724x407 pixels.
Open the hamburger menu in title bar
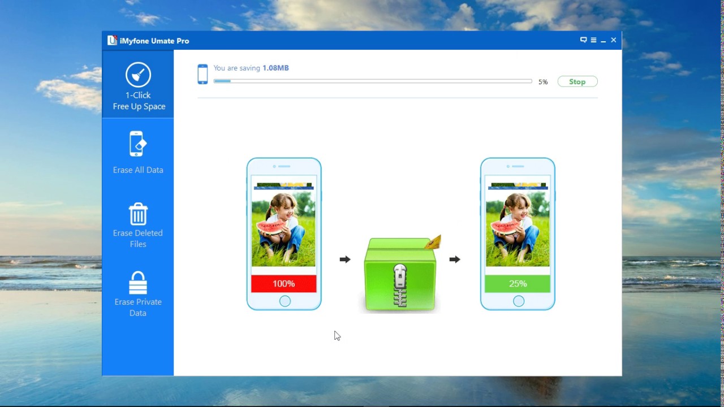click(593, 40)
